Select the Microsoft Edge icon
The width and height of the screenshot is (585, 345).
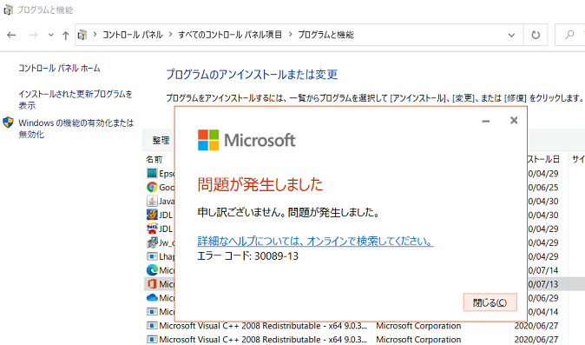click(x=152, y=270)
